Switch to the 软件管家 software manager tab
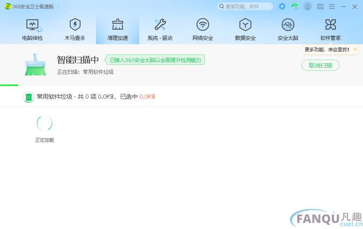 [x=330, y=29]
